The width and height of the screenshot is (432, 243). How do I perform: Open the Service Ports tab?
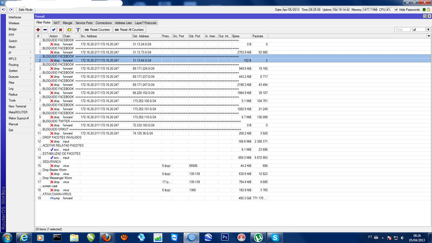click(84, 23)
